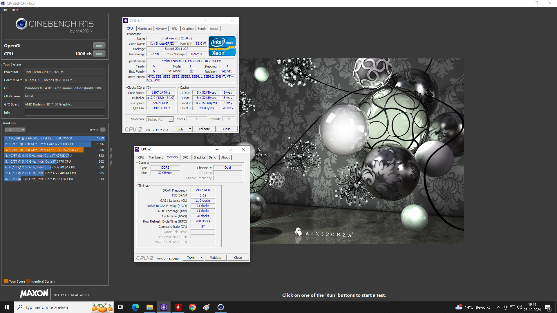Select the Core i7-4770K ranking entry

point(55,156)
